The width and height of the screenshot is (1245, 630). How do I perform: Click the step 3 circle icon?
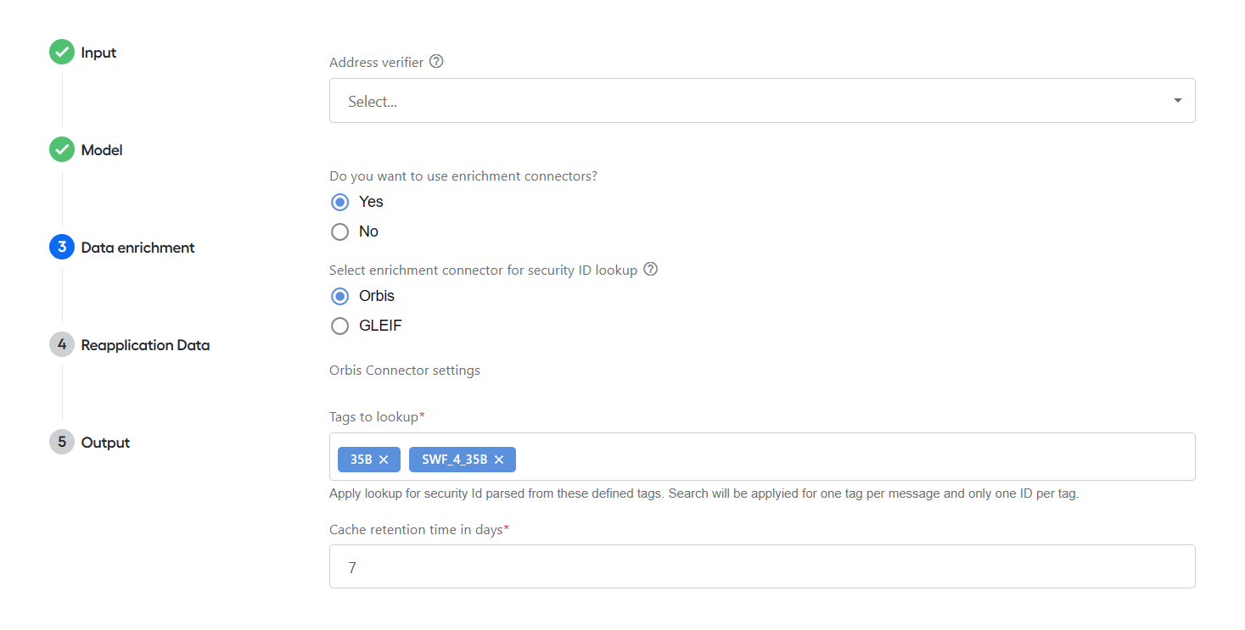62,248
